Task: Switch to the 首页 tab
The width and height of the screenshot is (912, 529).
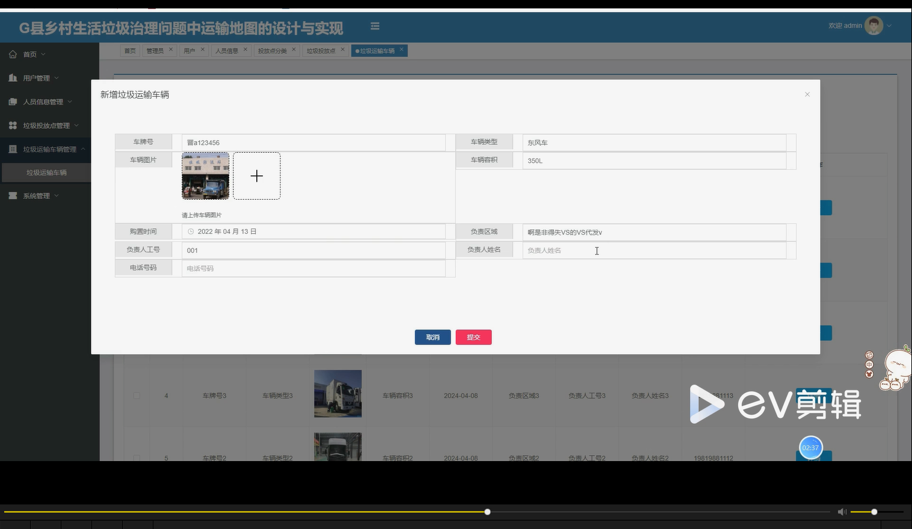Action: [x=130, y=51]
